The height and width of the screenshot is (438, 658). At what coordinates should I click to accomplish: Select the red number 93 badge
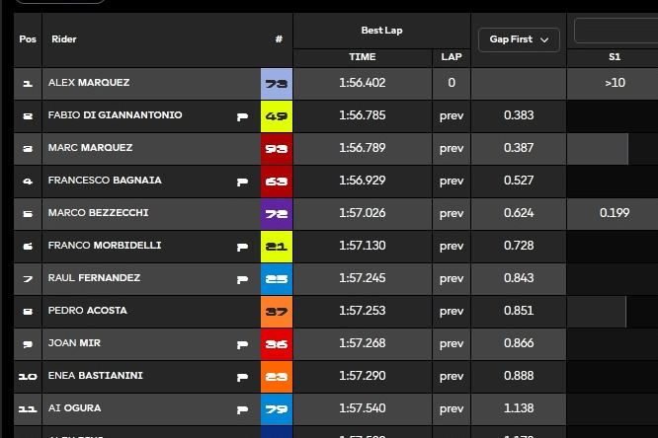tap(277, 149)
